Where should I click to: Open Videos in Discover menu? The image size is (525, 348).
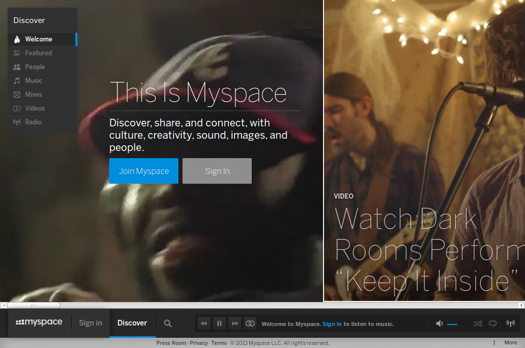click(43, 108)
